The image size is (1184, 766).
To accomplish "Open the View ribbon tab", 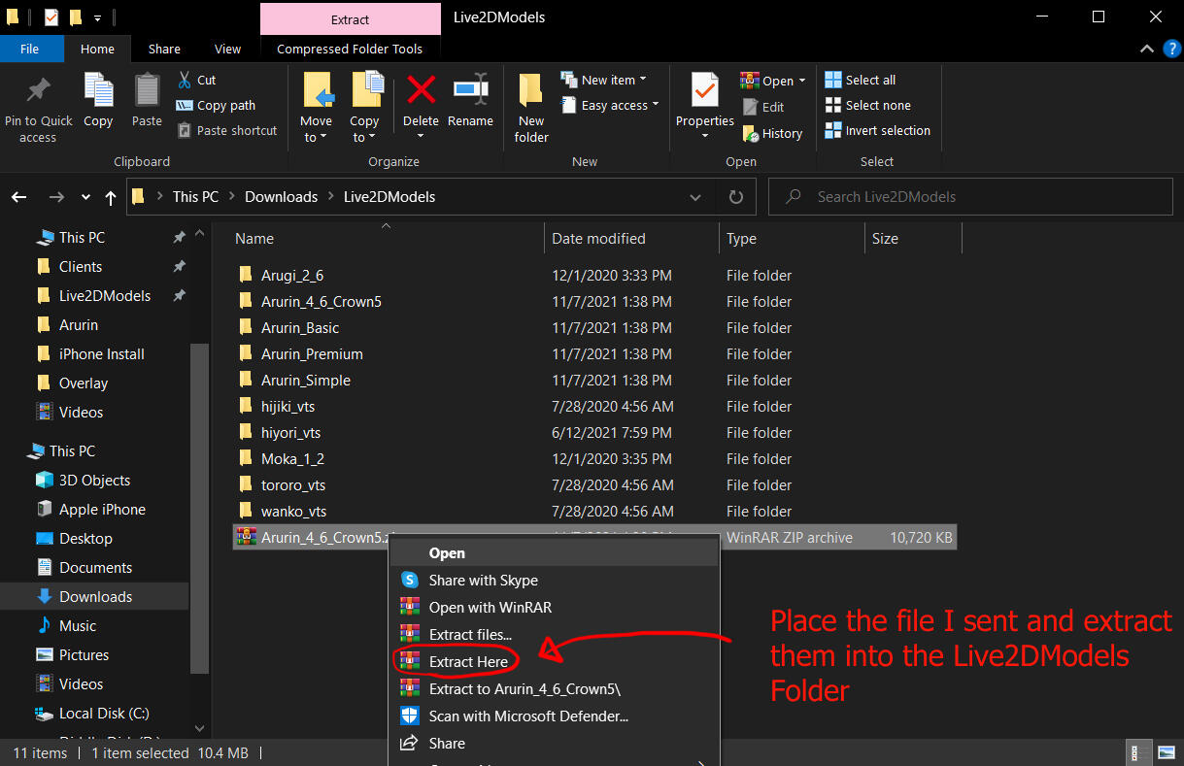I will point(227,49).
